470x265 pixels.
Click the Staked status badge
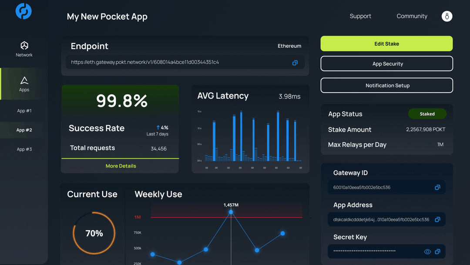point(427,113)
